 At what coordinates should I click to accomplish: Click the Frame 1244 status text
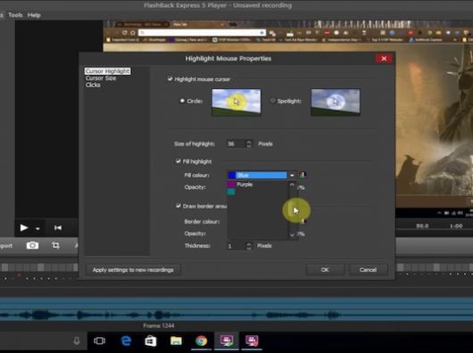click(159, 325)
